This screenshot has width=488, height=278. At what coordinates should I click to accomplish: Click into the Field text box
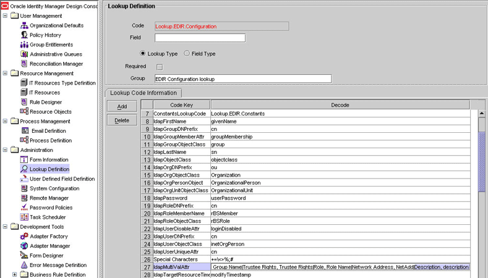(x=200, y=38)
